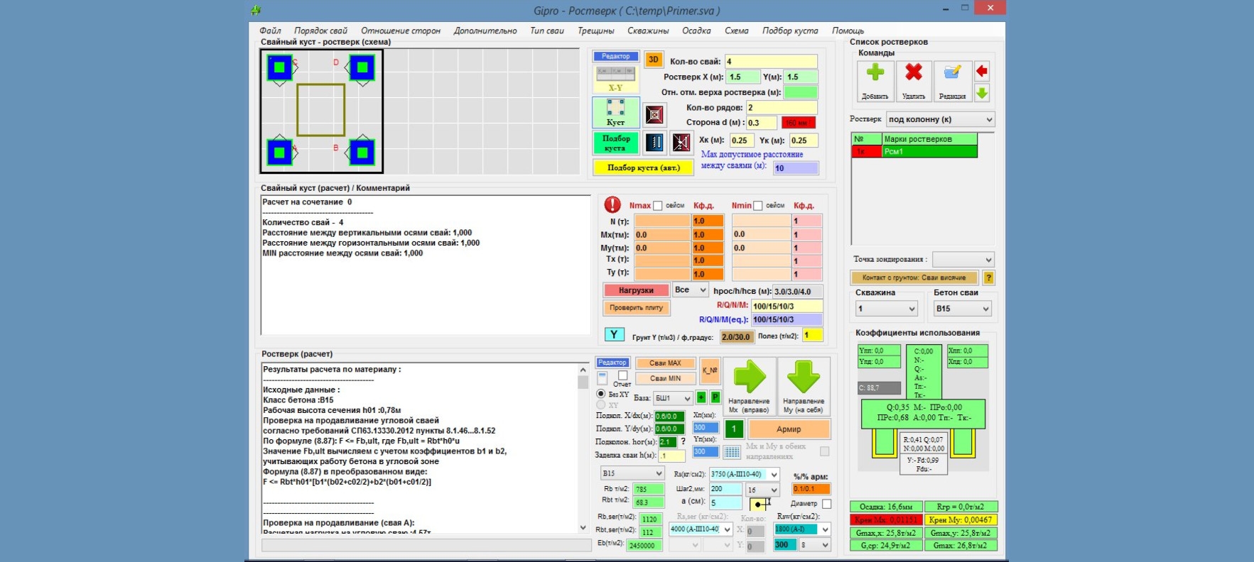Click the green plus Добавить icon
This screenshot has width=1254, height=562.
point(875,80)
